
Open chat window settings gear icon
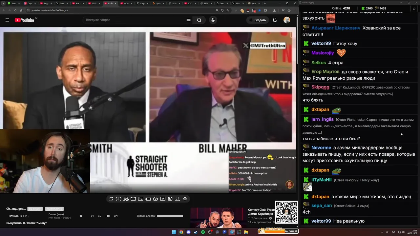click(414, 9)
